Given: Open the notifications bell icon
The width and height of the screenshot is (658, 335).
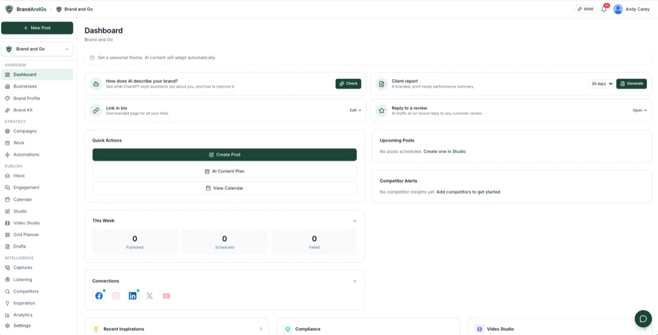Looking at the screenshot, I should [x=604, y=9].
